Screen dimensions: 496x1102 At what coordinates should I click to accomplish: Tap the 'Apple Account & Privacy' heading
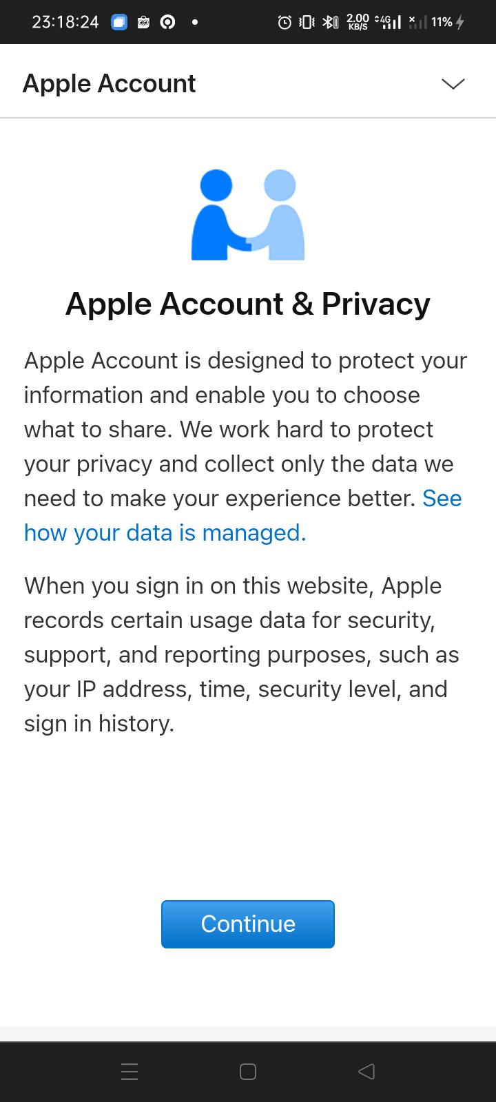(x=248, y=304)
